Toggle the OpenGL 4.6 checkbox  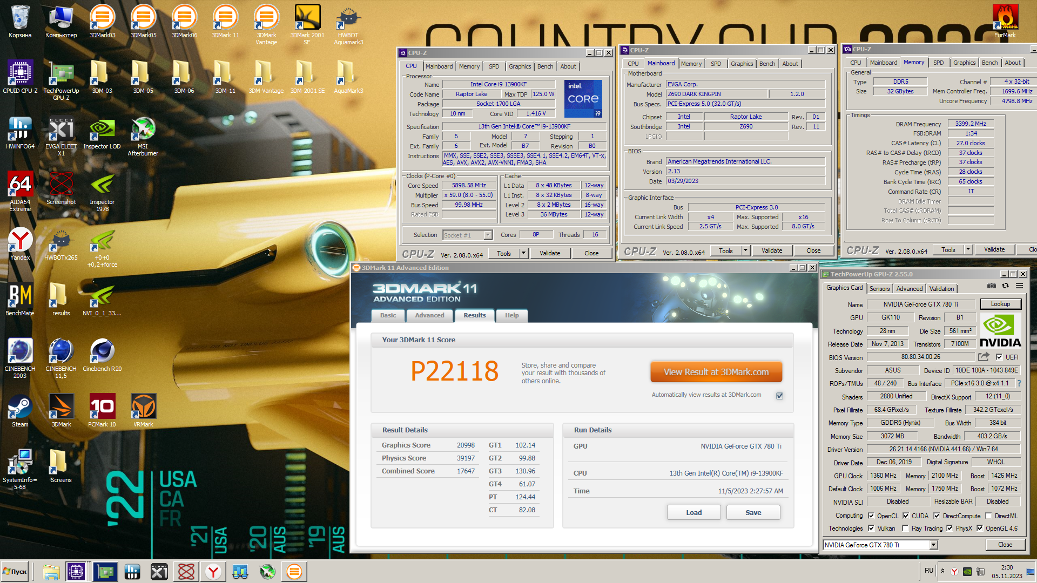[x=980, y=528]
